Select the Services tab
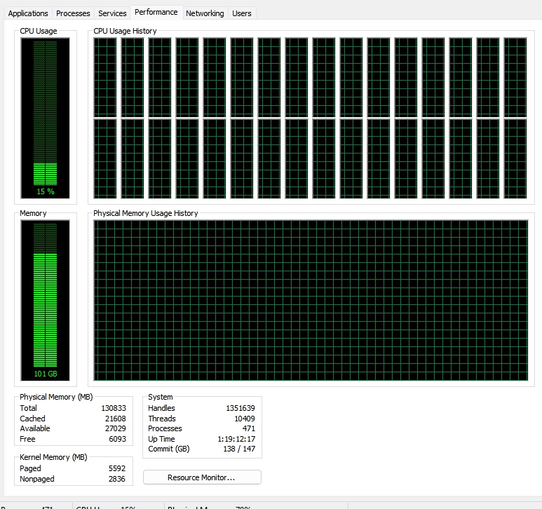Viewport: 542px width, 509px height. pyautogui.click(x=112, y=13)
